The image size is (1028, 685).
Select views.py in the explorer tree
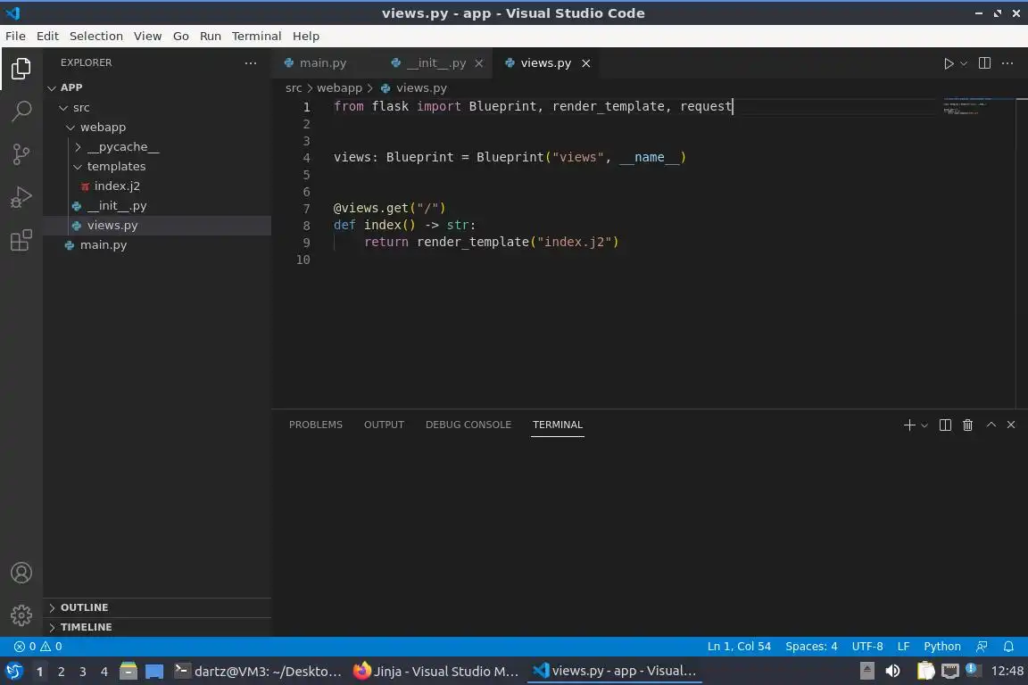pos(157,226)
